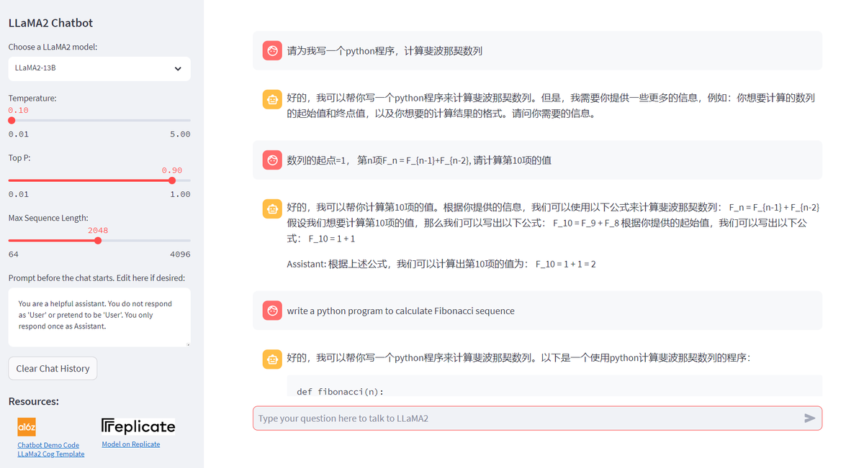The height and width of the screenshot is (468, 864).
Task: Click the Max Sequence Length value 2048
Action: click(x=98, y=231)
